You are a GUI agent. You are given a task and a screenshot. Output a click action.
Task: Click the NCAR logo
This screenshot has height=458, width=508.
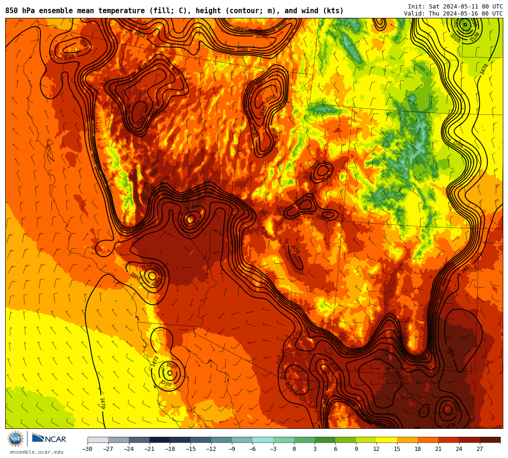(49, 439)
